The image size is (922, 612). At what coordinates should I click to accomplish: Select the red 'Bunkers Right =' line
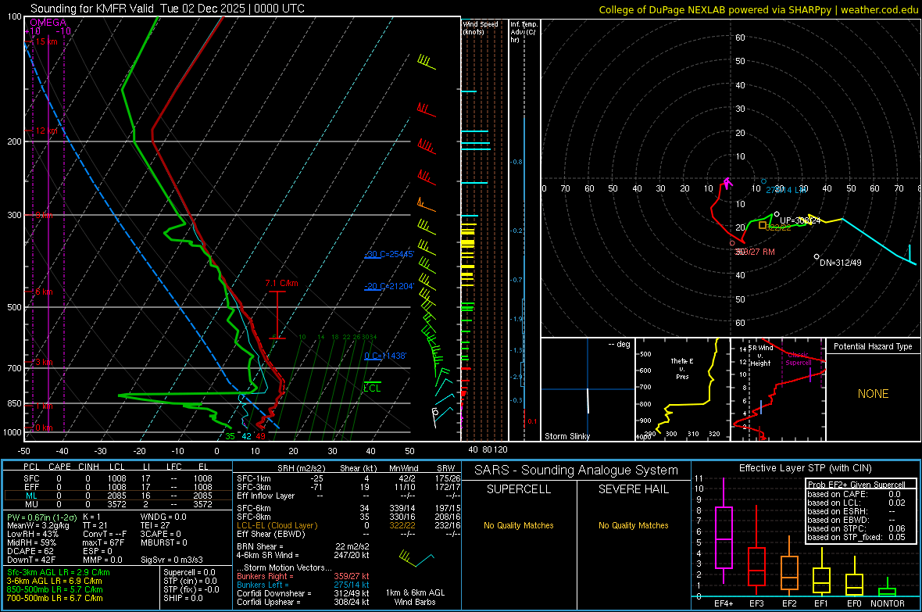tap(303, 577)
